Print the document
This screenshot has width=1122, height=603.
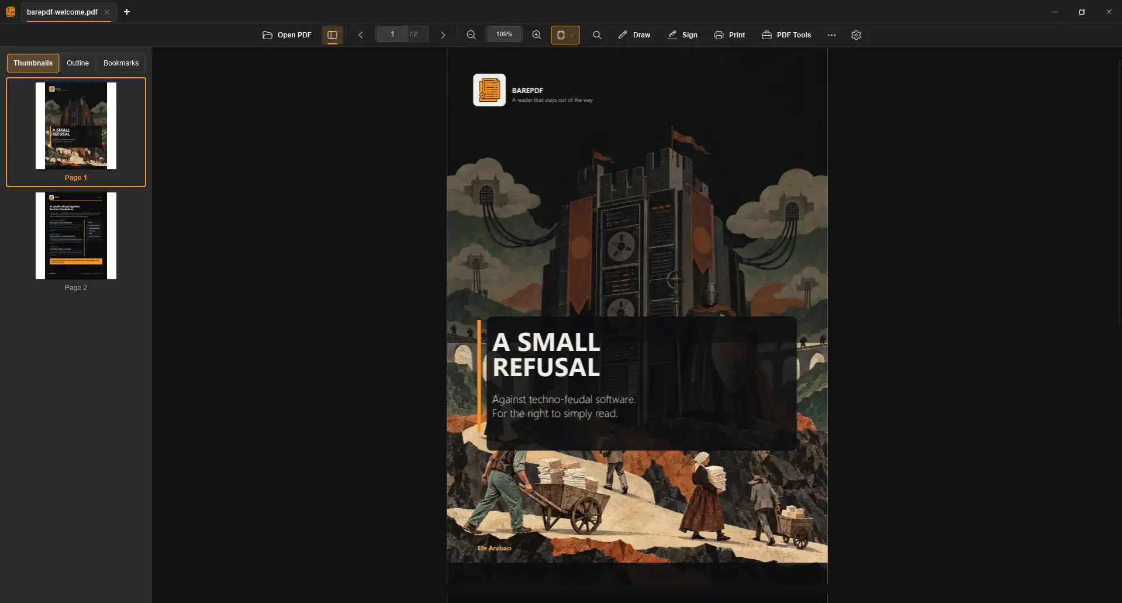730,35
